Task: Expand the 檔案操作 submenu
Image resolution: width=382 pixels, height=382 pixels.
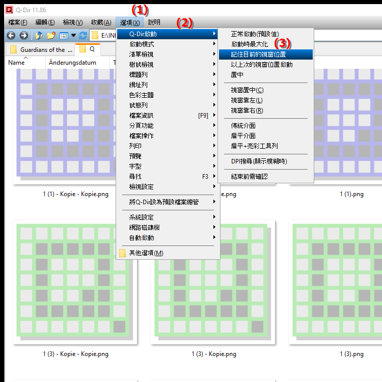Action: (168, 135)
